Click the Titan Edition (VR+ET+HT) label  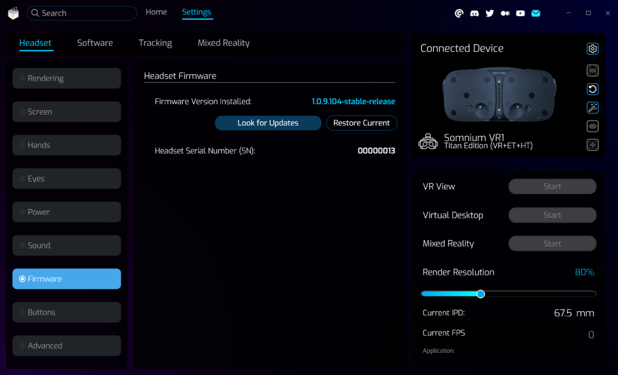click(488, 146)
